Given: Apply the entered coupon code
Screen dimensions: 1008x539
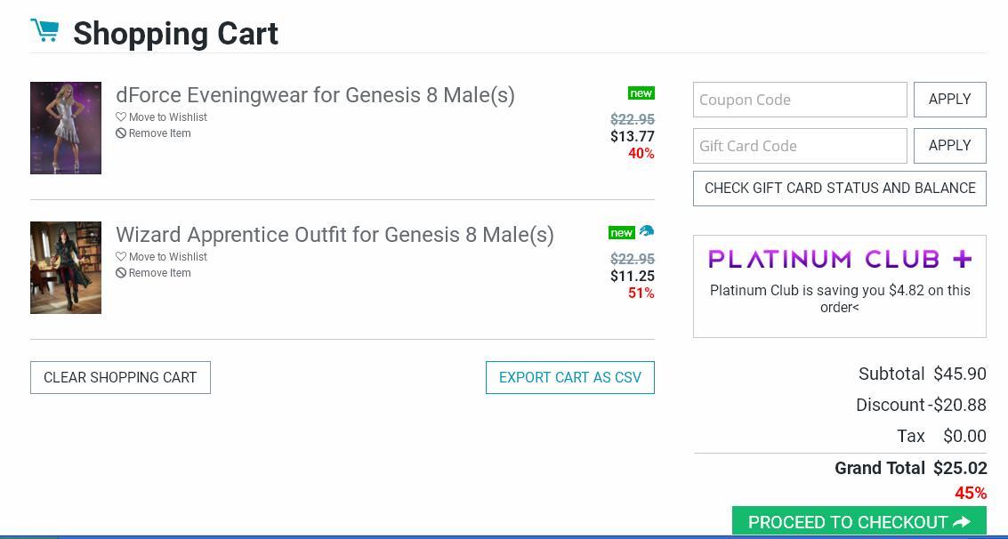Looking at the screenshot, I should point(949,100).
